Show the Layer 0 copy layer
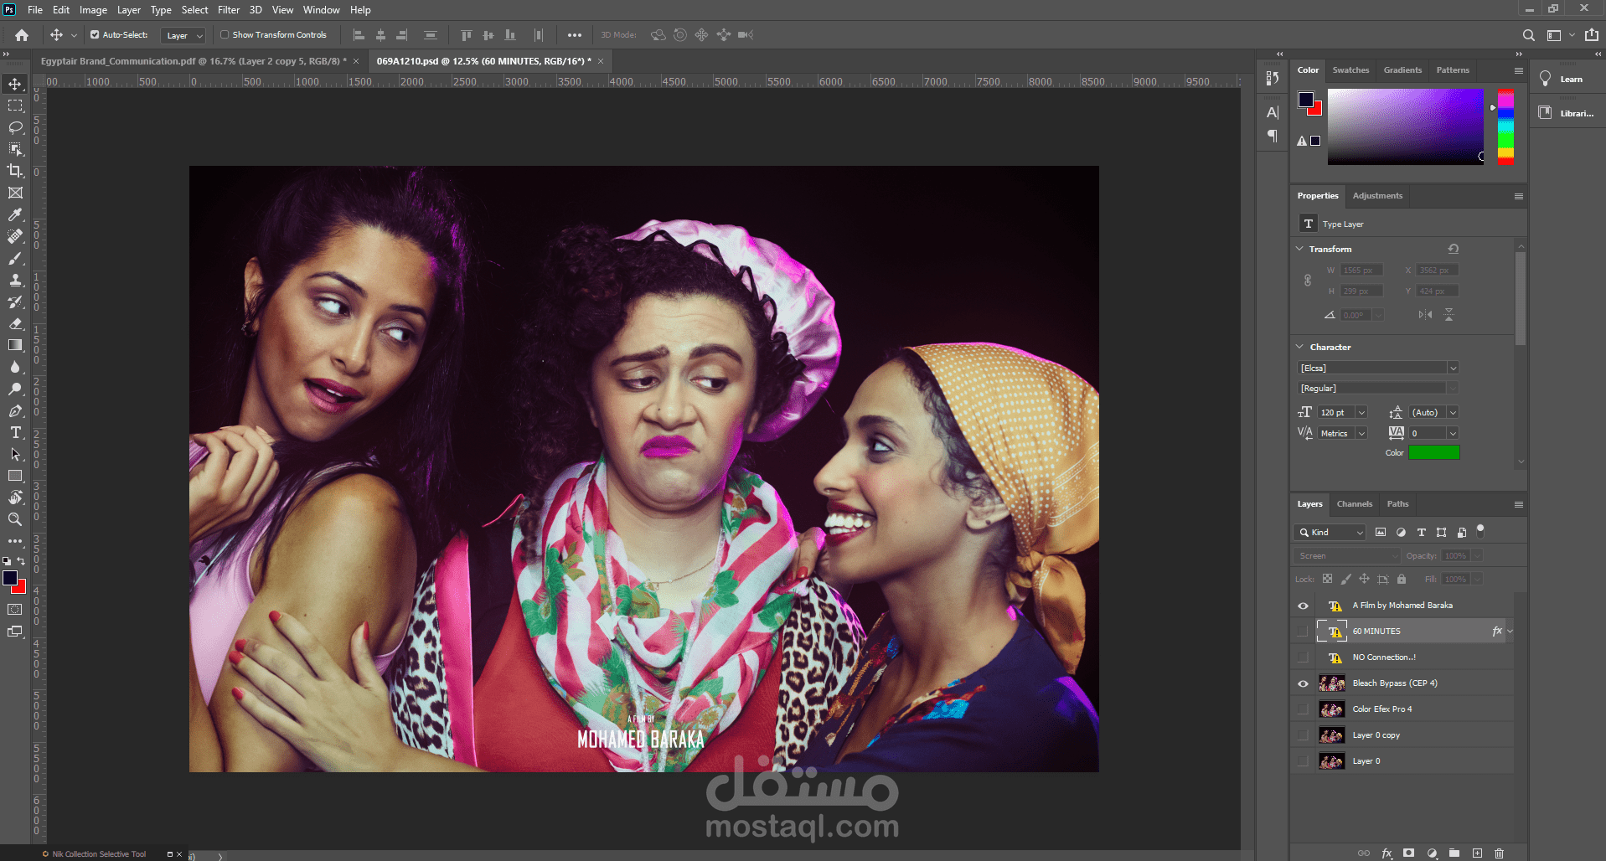This screenshot has height=861, width=1606. (1303, 735)
